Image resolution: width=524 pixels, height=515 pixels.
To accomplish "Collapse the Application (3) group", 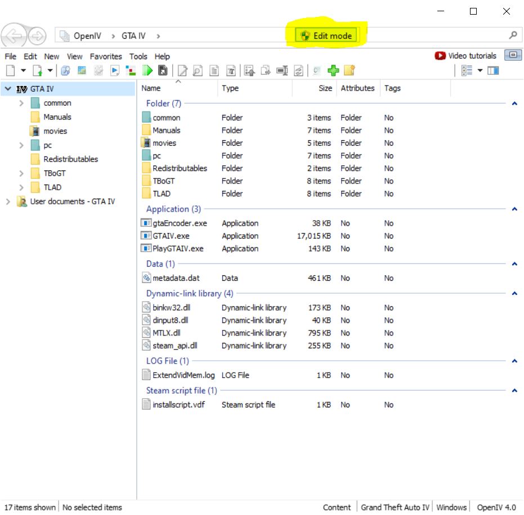I will click(x=514, y=209).
